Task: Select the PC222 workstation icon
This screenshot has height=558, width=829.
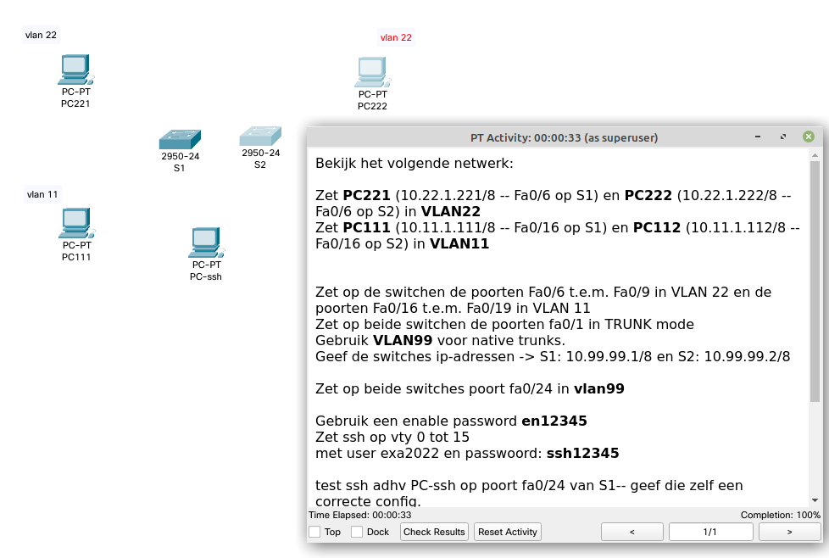Action: [372, 71]
